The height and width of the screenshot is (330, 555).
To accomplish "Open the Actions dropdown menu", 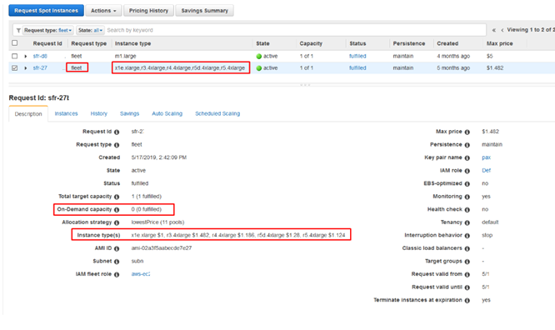I will (103, 11).
